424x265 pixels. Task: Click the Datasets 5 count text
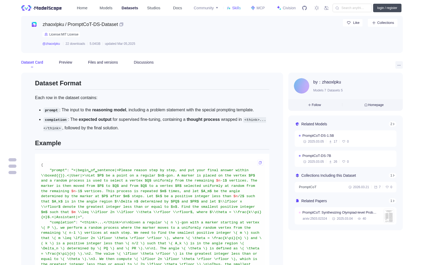335,90
